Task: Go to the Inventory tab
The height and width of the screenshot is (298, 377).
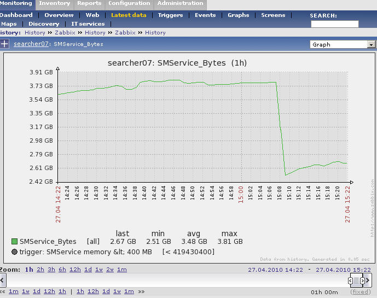Action: (55, 3)
